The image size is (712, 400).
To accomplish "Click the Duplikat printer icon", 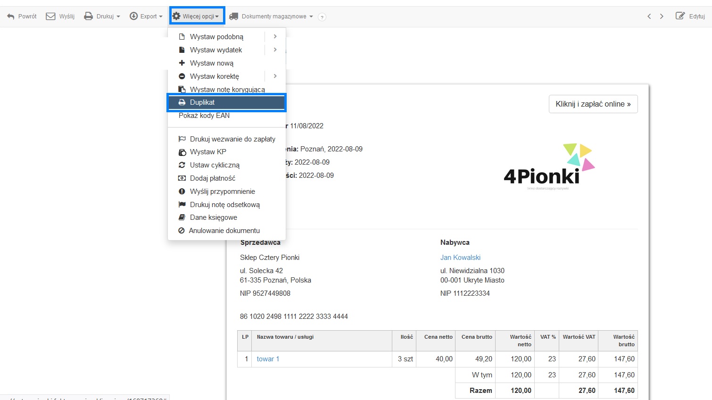I will pos(182,102).
